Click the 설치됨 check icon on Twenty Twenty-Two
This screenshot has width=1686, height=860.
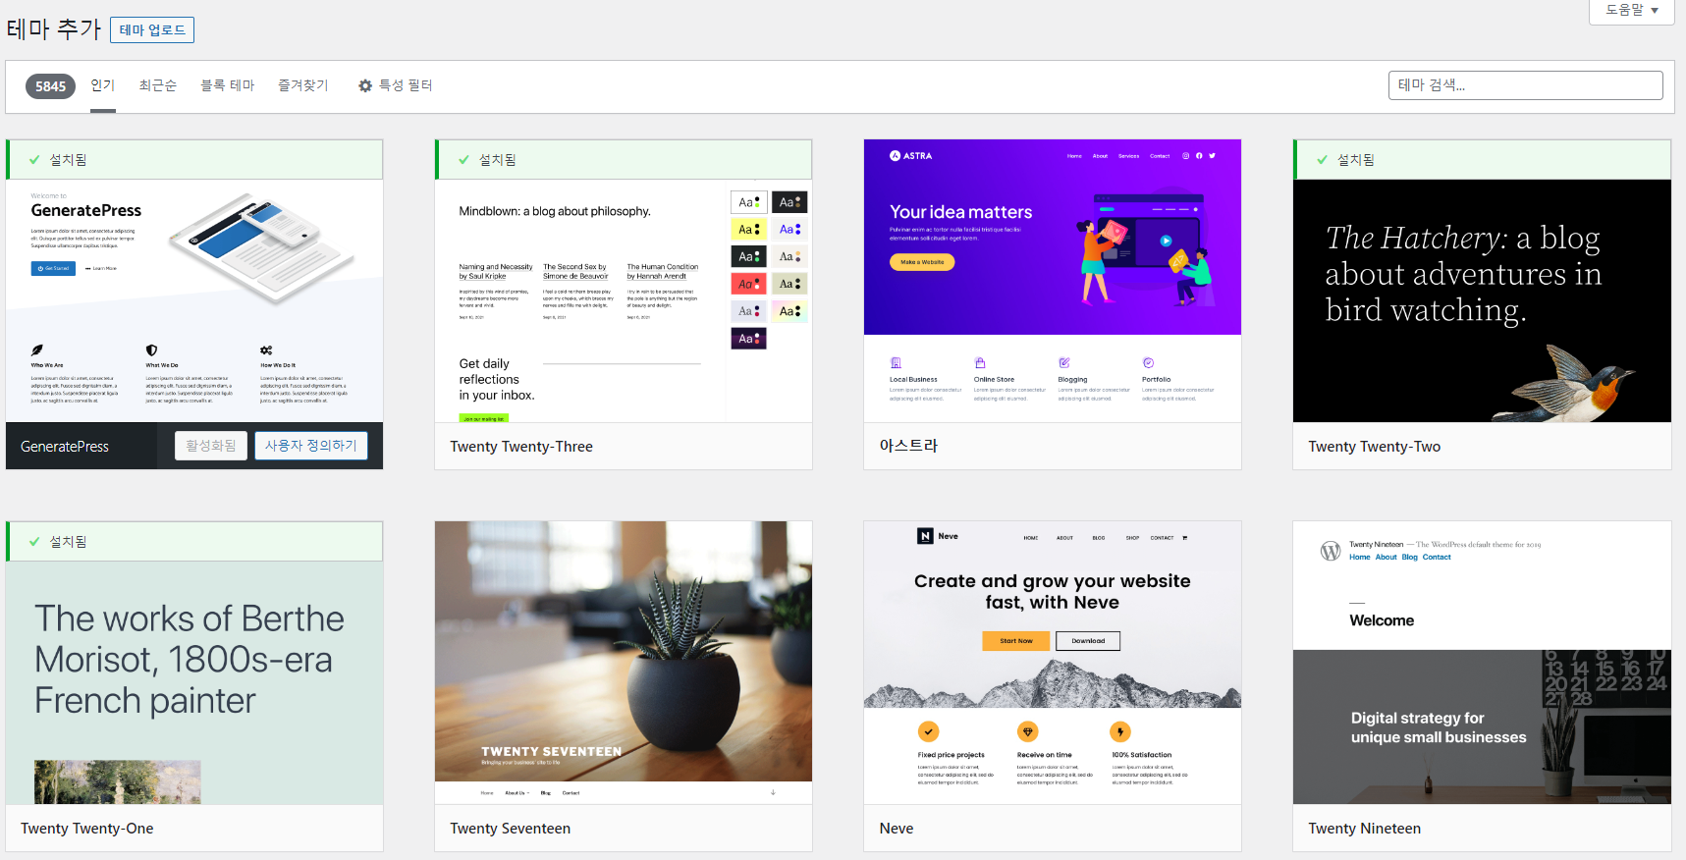coord(1322,159)
